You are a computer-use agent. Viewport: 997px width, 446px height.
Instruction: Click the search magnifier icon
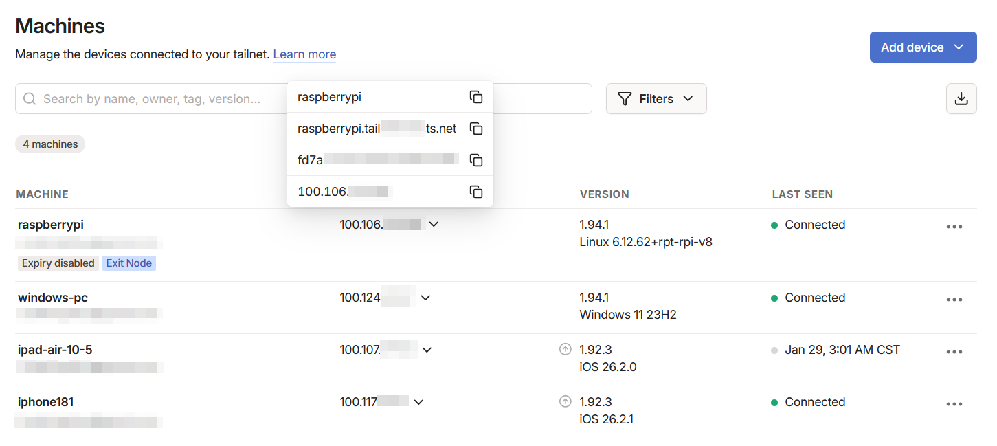point(30,99)
